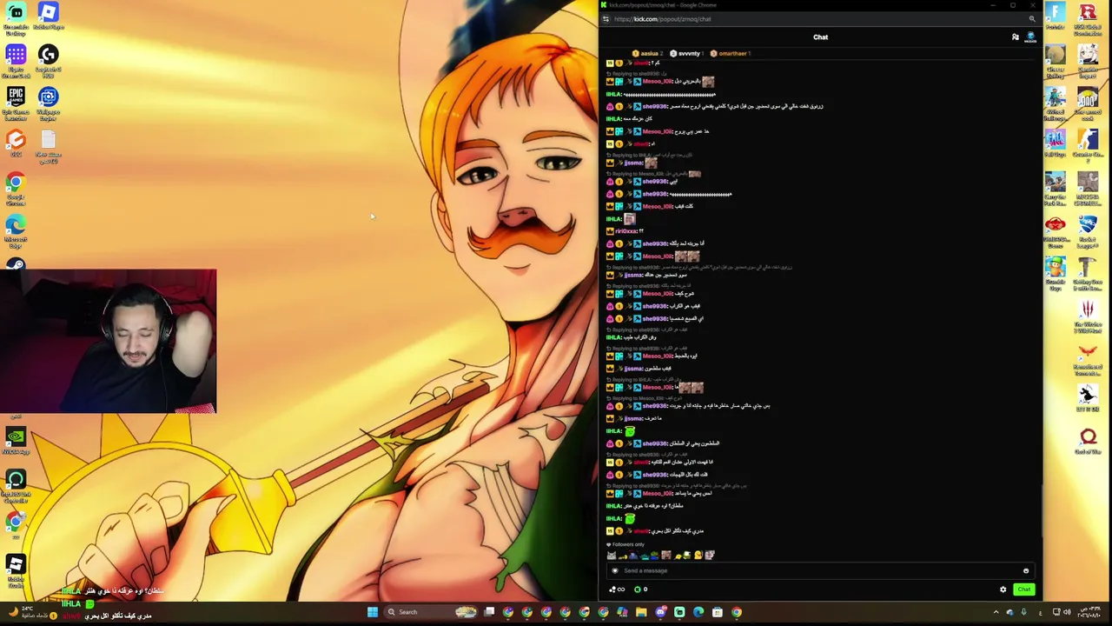The image size is (1112, 626).
Task: Launch Epic Games Launcher from desktop
Action: click(16, 103)
